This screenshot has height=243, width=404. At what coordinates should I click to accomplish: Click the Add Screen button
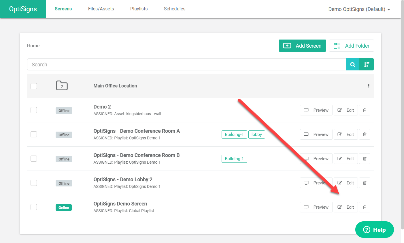[302, 46]
